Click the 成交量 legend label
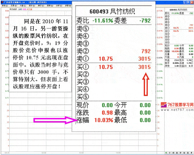194x155 pixels. [29, 9]
